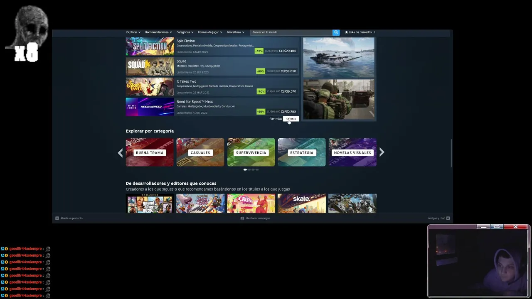Image resolution: width=532 pixels, height=299 pixels.
Task: Click the Squad title text
Action: [x=181, y=61]
